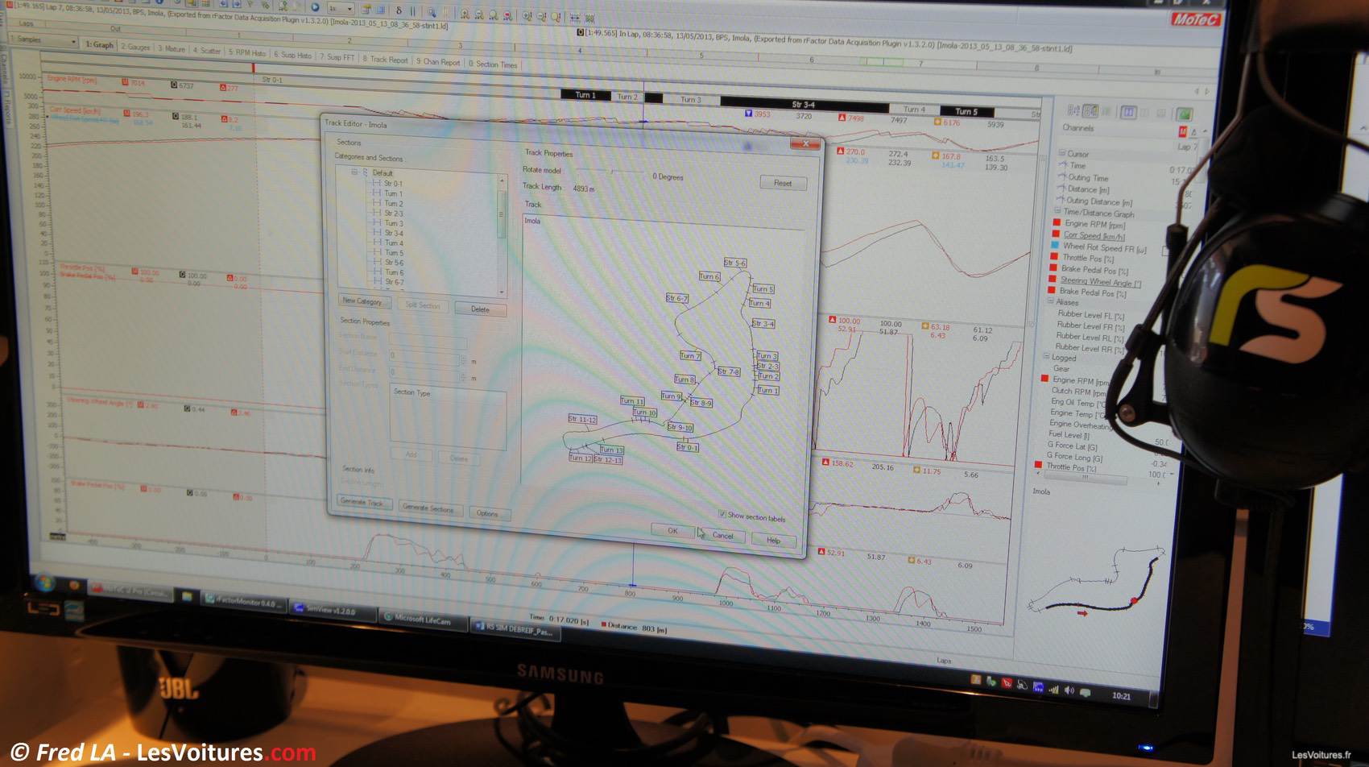Open SimView from the taskbar
Image resolution: width=1369 pixels, height=767 pixels.
[x=332, y=610]
